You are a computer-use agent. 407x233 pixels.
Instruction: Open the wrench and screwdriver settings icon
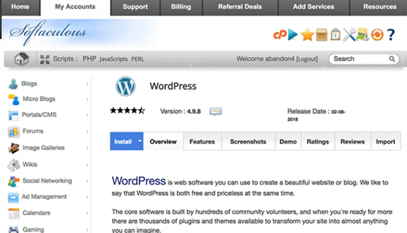point(349,35)
